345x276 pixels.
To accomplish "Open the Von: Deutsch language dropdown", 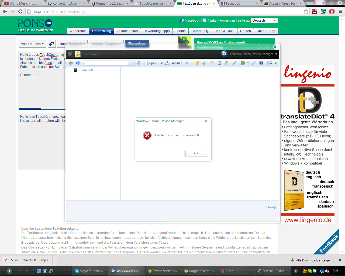I will 32,44.
